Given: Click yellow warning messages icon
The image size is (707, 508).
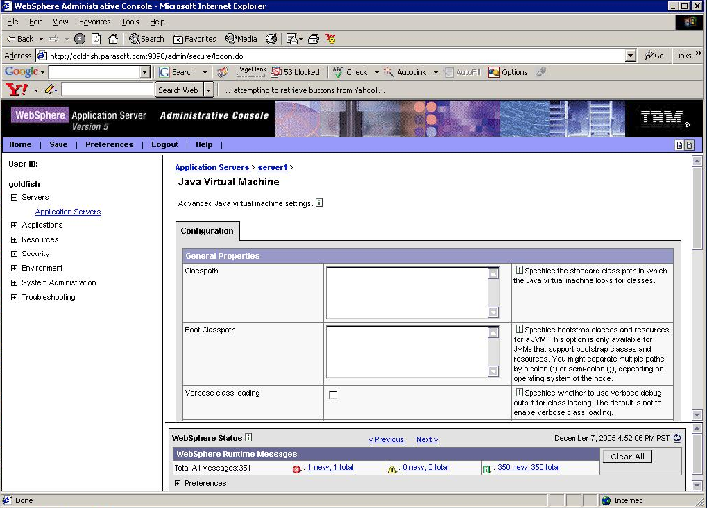Looking at the screenshot, I should [x=392, y=468].
